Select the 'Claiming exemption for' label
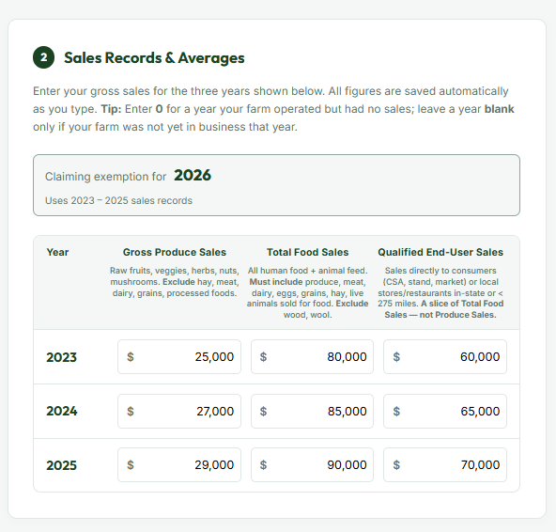Image resolution: width=556 pixels, height=532 pixels. (x=106, y=177)
